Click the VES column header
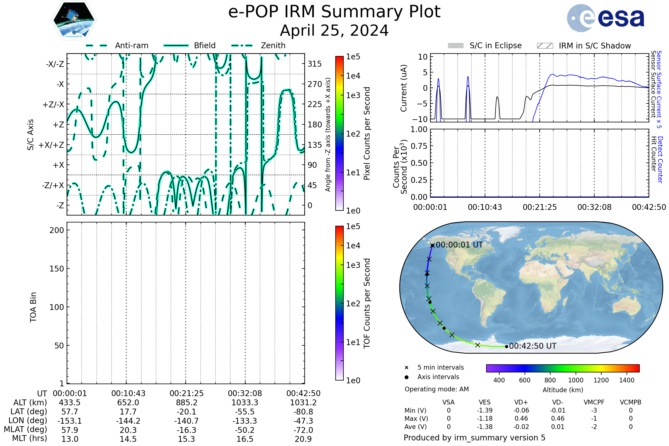The width and height of the screenshot is (669, 446). click(x=485, y=402)
